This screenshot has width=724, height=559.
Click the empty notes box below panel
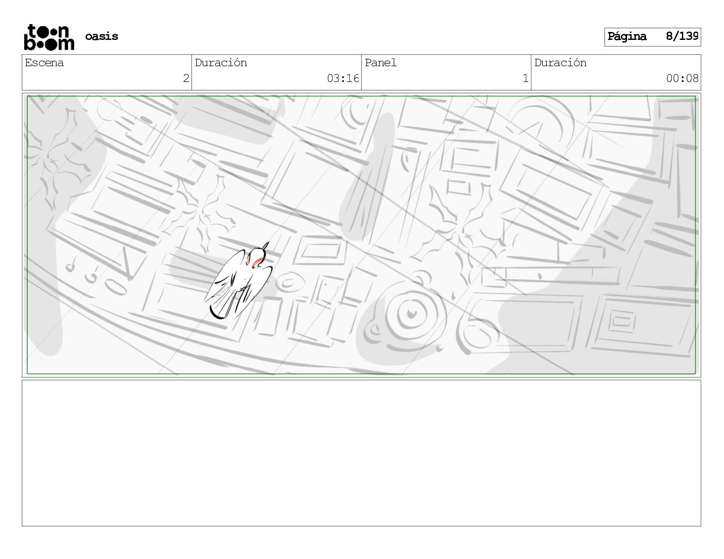[x=361, y=453]
